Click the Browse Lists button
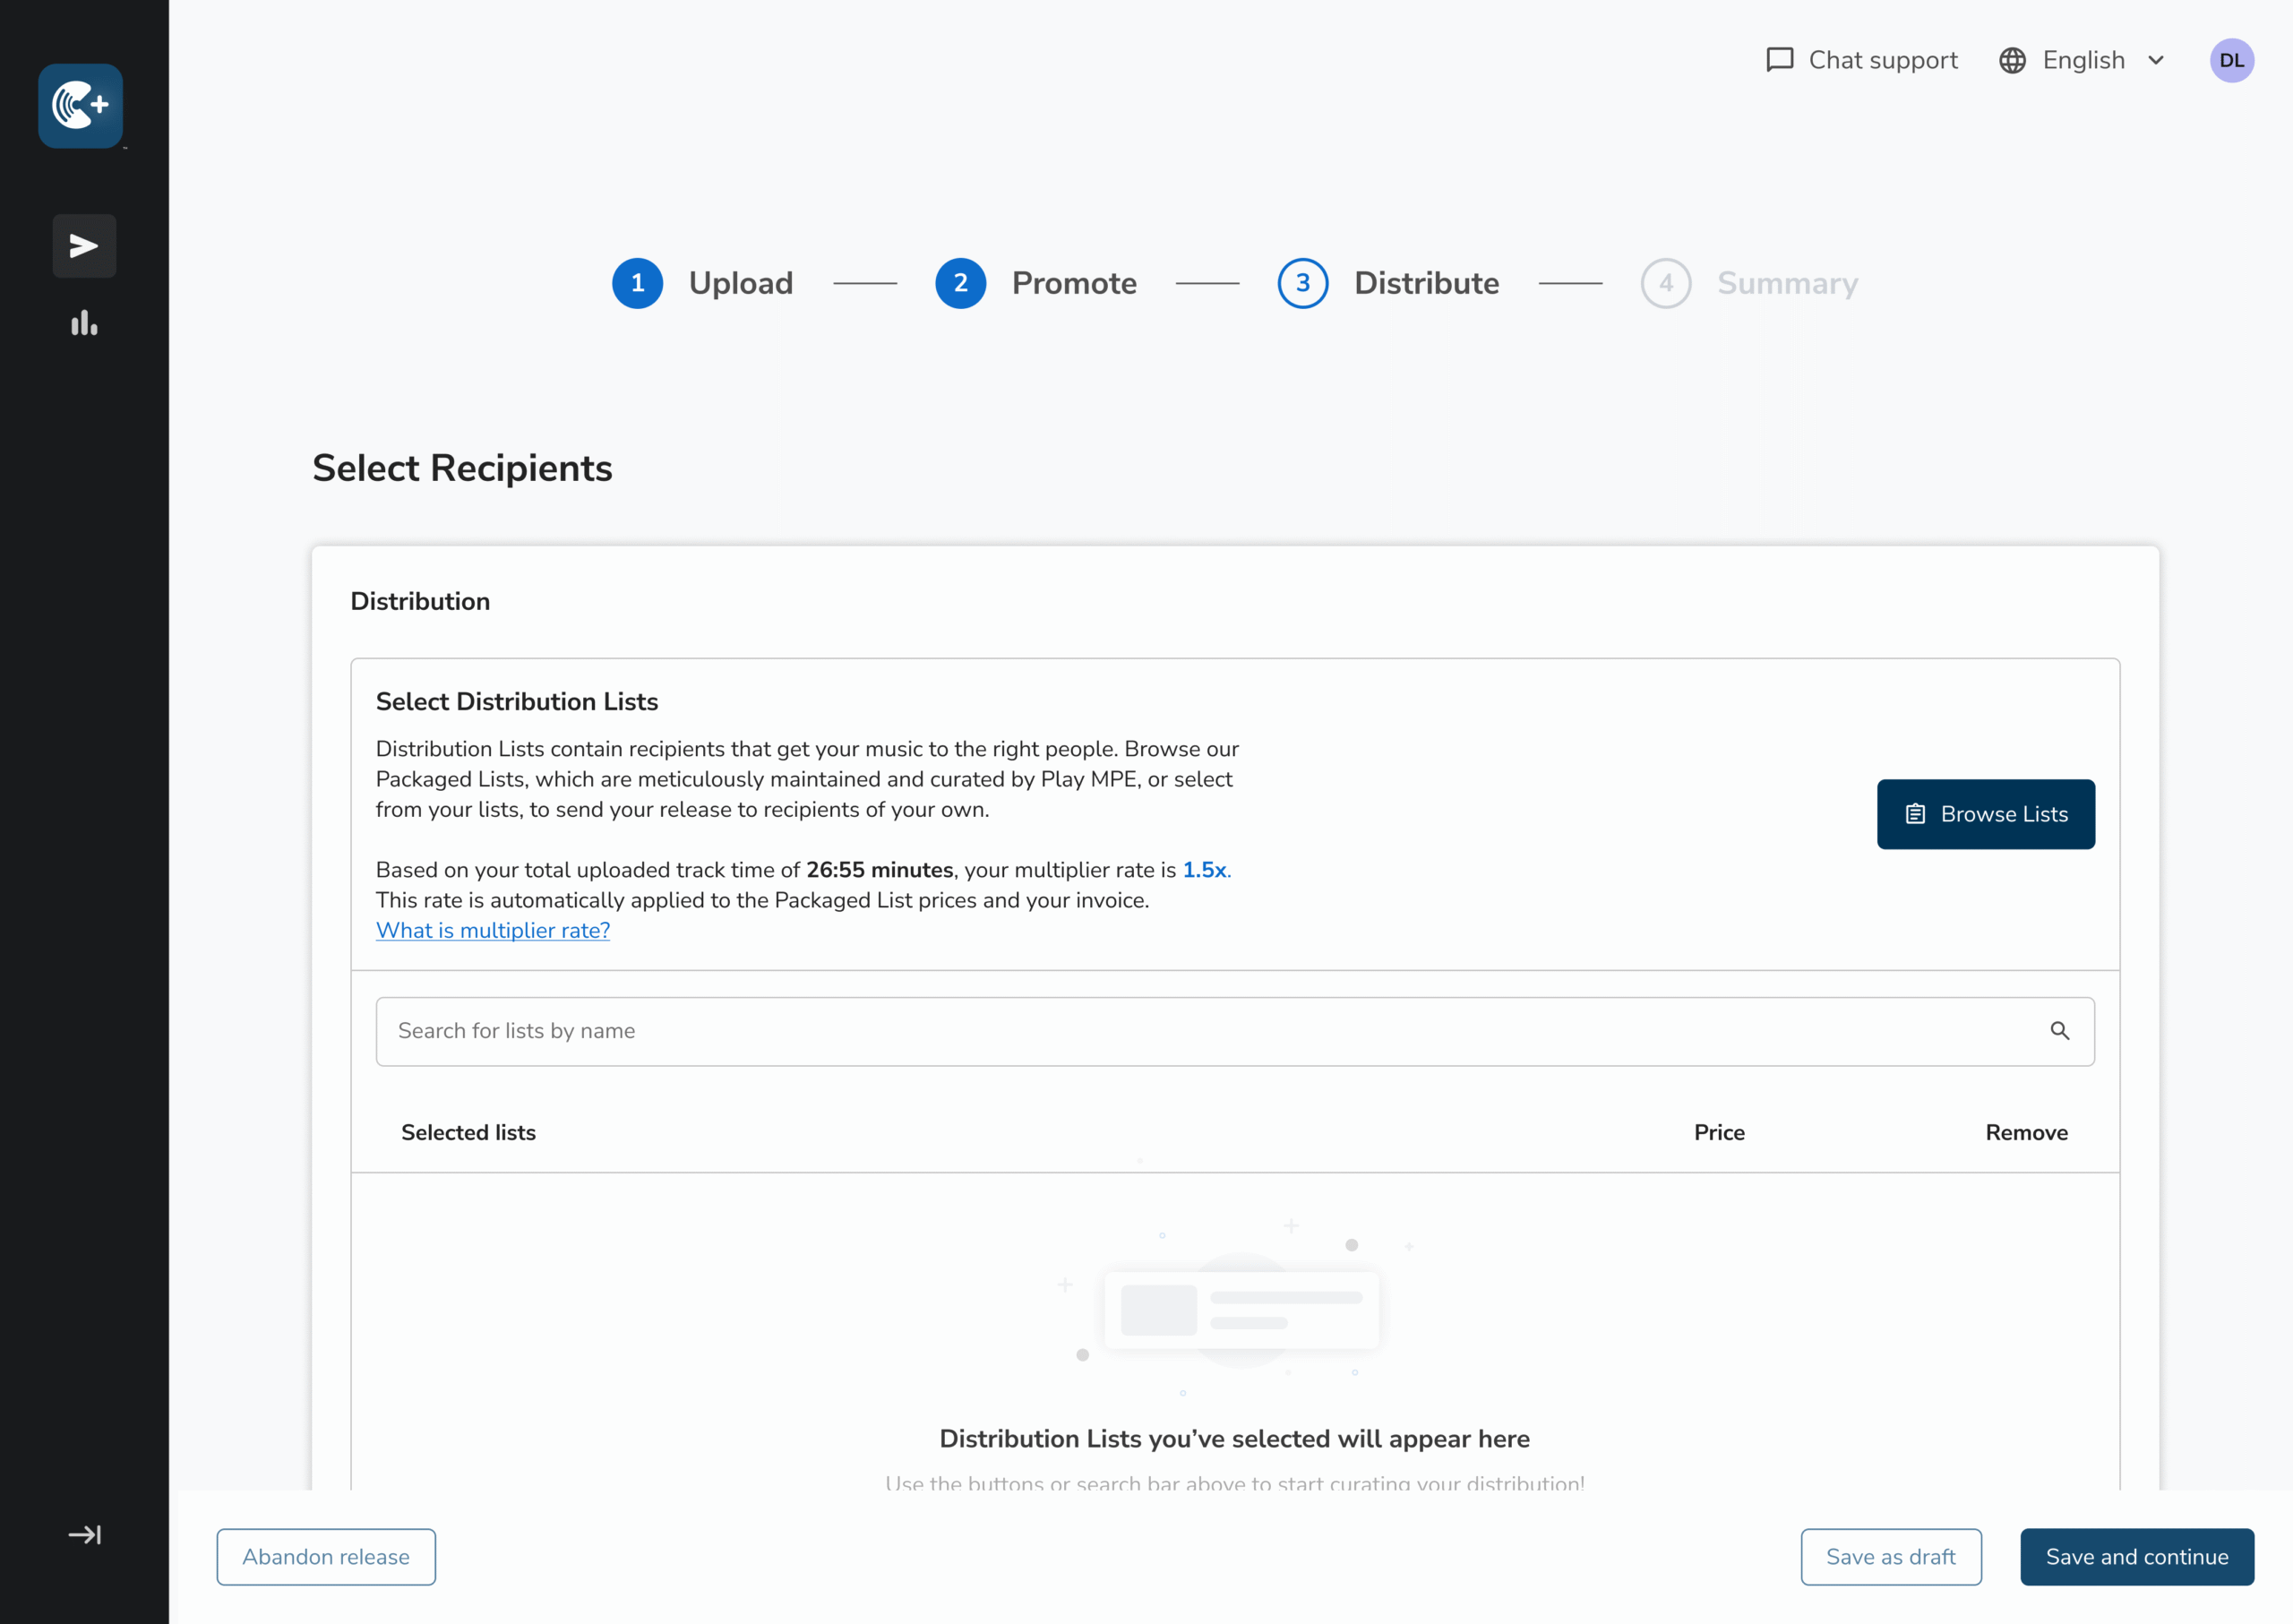Image resolution: width=2293 pixels, height=1624 pixels. pyautogui.click(x=1985, y=814)
